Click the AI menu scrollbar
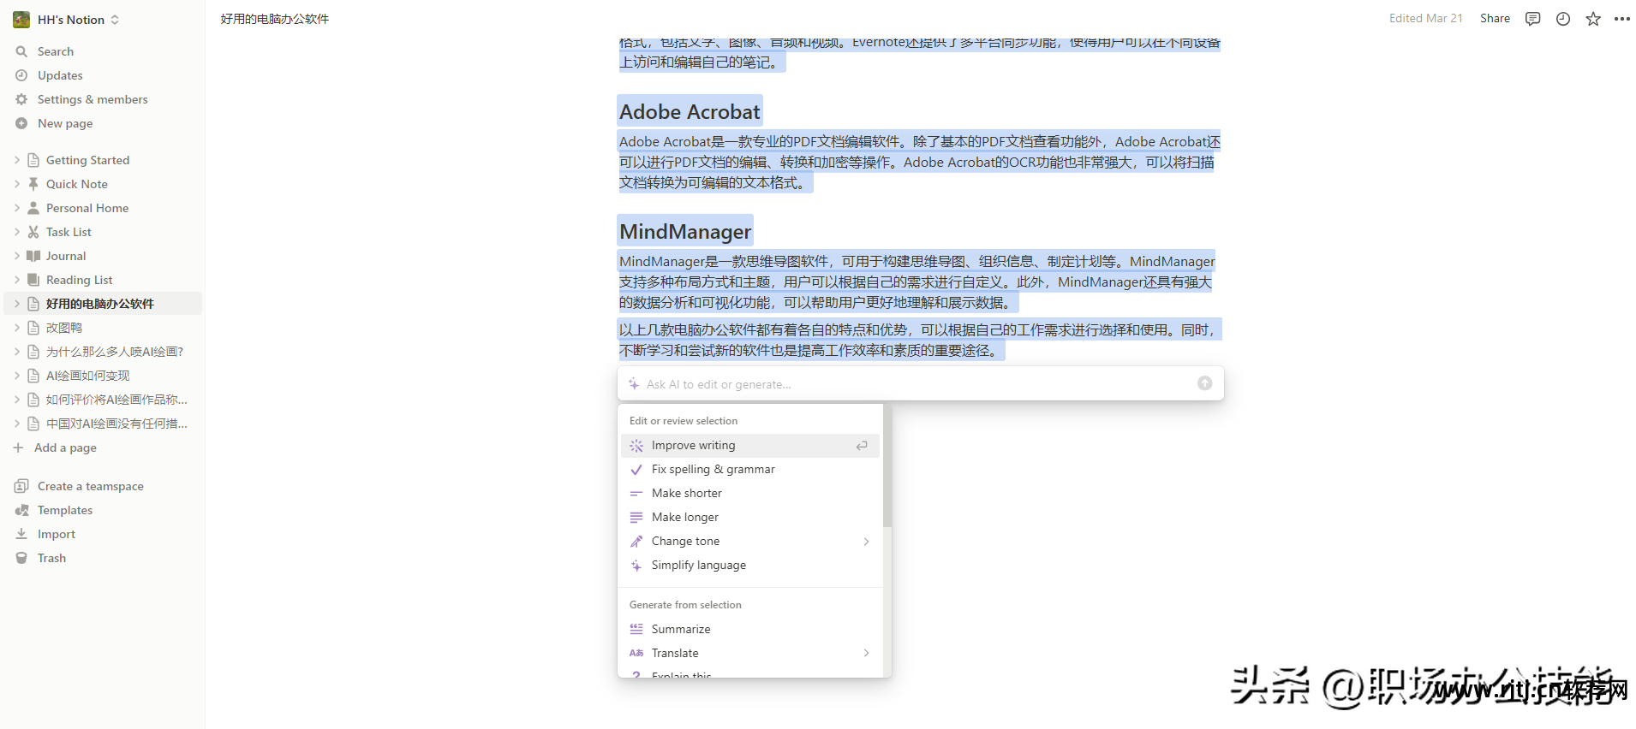The image size is (1636, 729). (887, 466)
